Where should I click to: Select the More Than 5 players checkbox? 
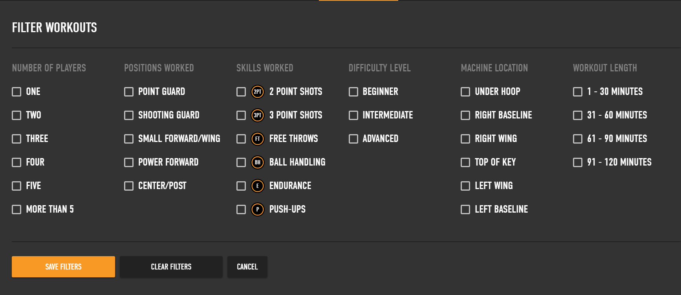click(x=16, y=209)
